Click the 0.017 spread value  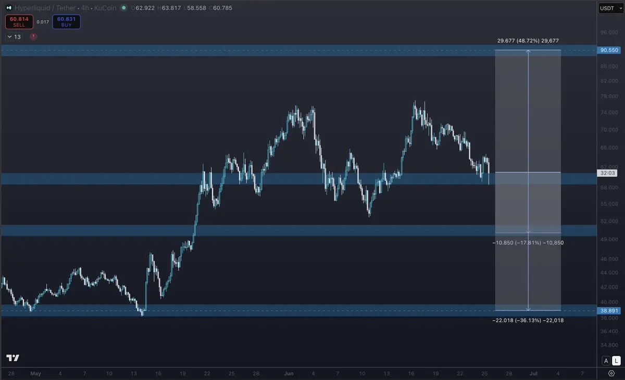[x=43, y=22]
